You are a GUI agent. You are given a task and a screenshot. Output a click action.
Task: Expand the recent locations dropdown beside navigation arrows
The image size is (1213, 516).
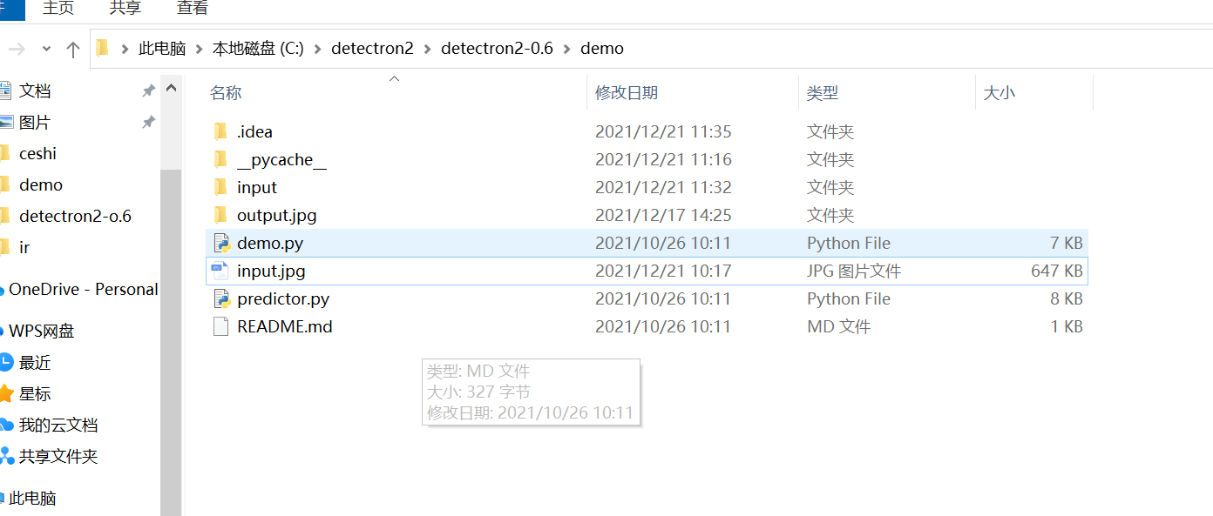tap(48, 49)
